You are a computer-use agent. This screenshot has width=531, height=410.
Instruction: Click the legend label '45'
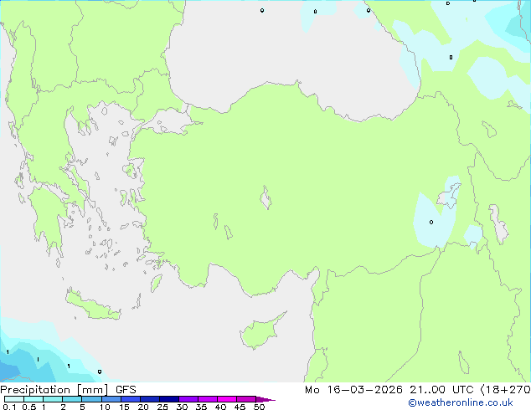[240, 407]
